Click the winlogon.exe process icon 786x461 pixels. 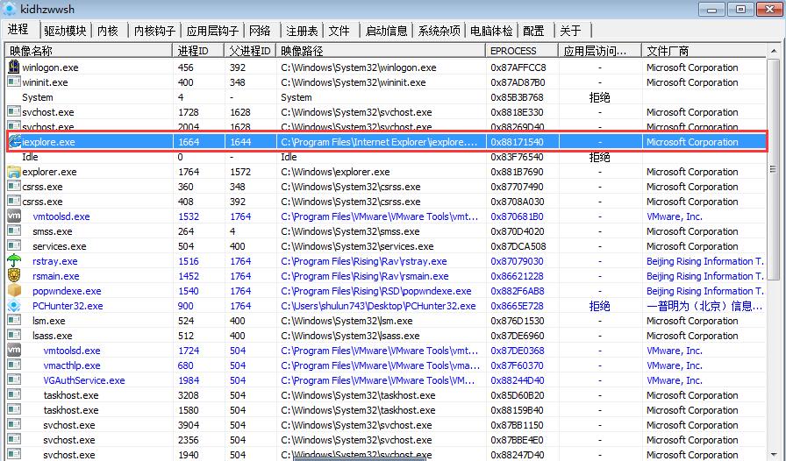[14, 67]
